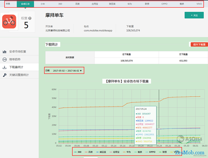Click the 华为 46661577 tooltip entry
The width and height of the screenshot is (208, 158).
coord(144,128)
